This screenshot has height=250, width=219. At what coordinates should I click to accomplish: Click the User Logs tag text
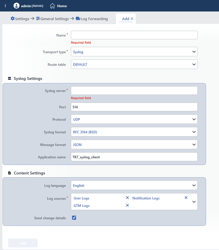pyautogui.click(x=81, y=198)
